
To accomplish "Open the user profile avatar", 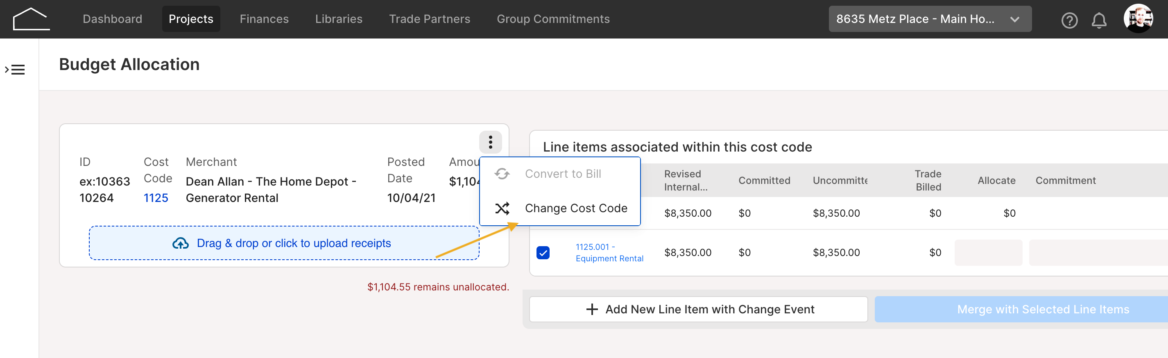I will pos(1138,19).
